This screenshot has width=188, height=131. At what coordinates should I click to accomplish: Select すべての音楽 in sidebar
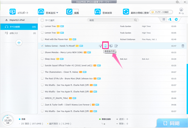point(19,27)
